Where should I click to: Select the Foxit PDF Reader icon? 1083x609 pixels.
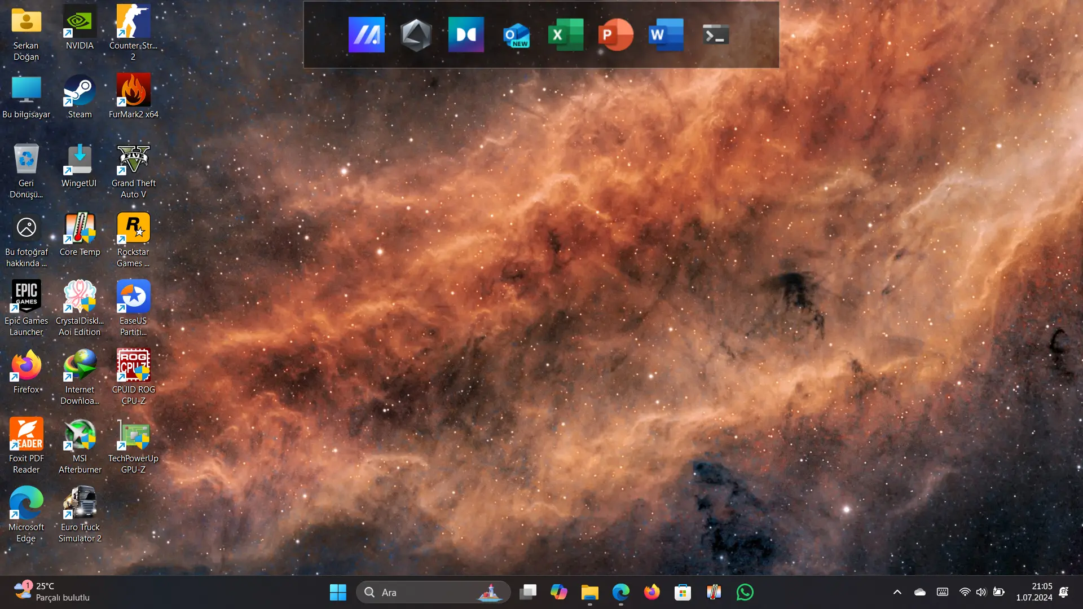point(26,447)
